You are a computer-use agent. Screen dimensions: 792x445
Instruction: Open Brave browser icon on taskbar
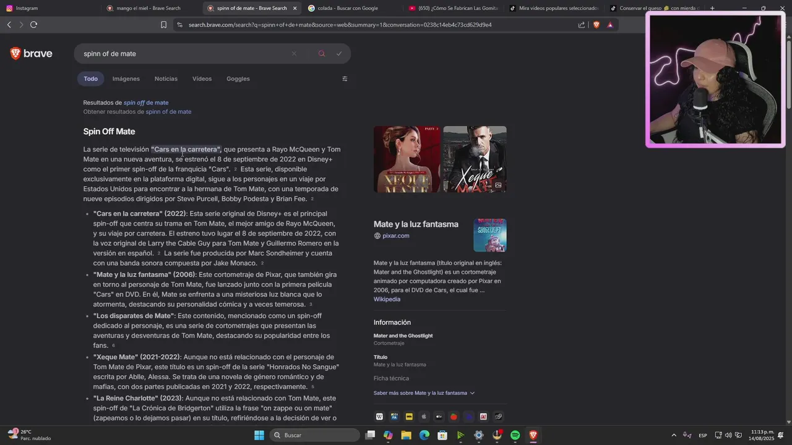[533, 435]
